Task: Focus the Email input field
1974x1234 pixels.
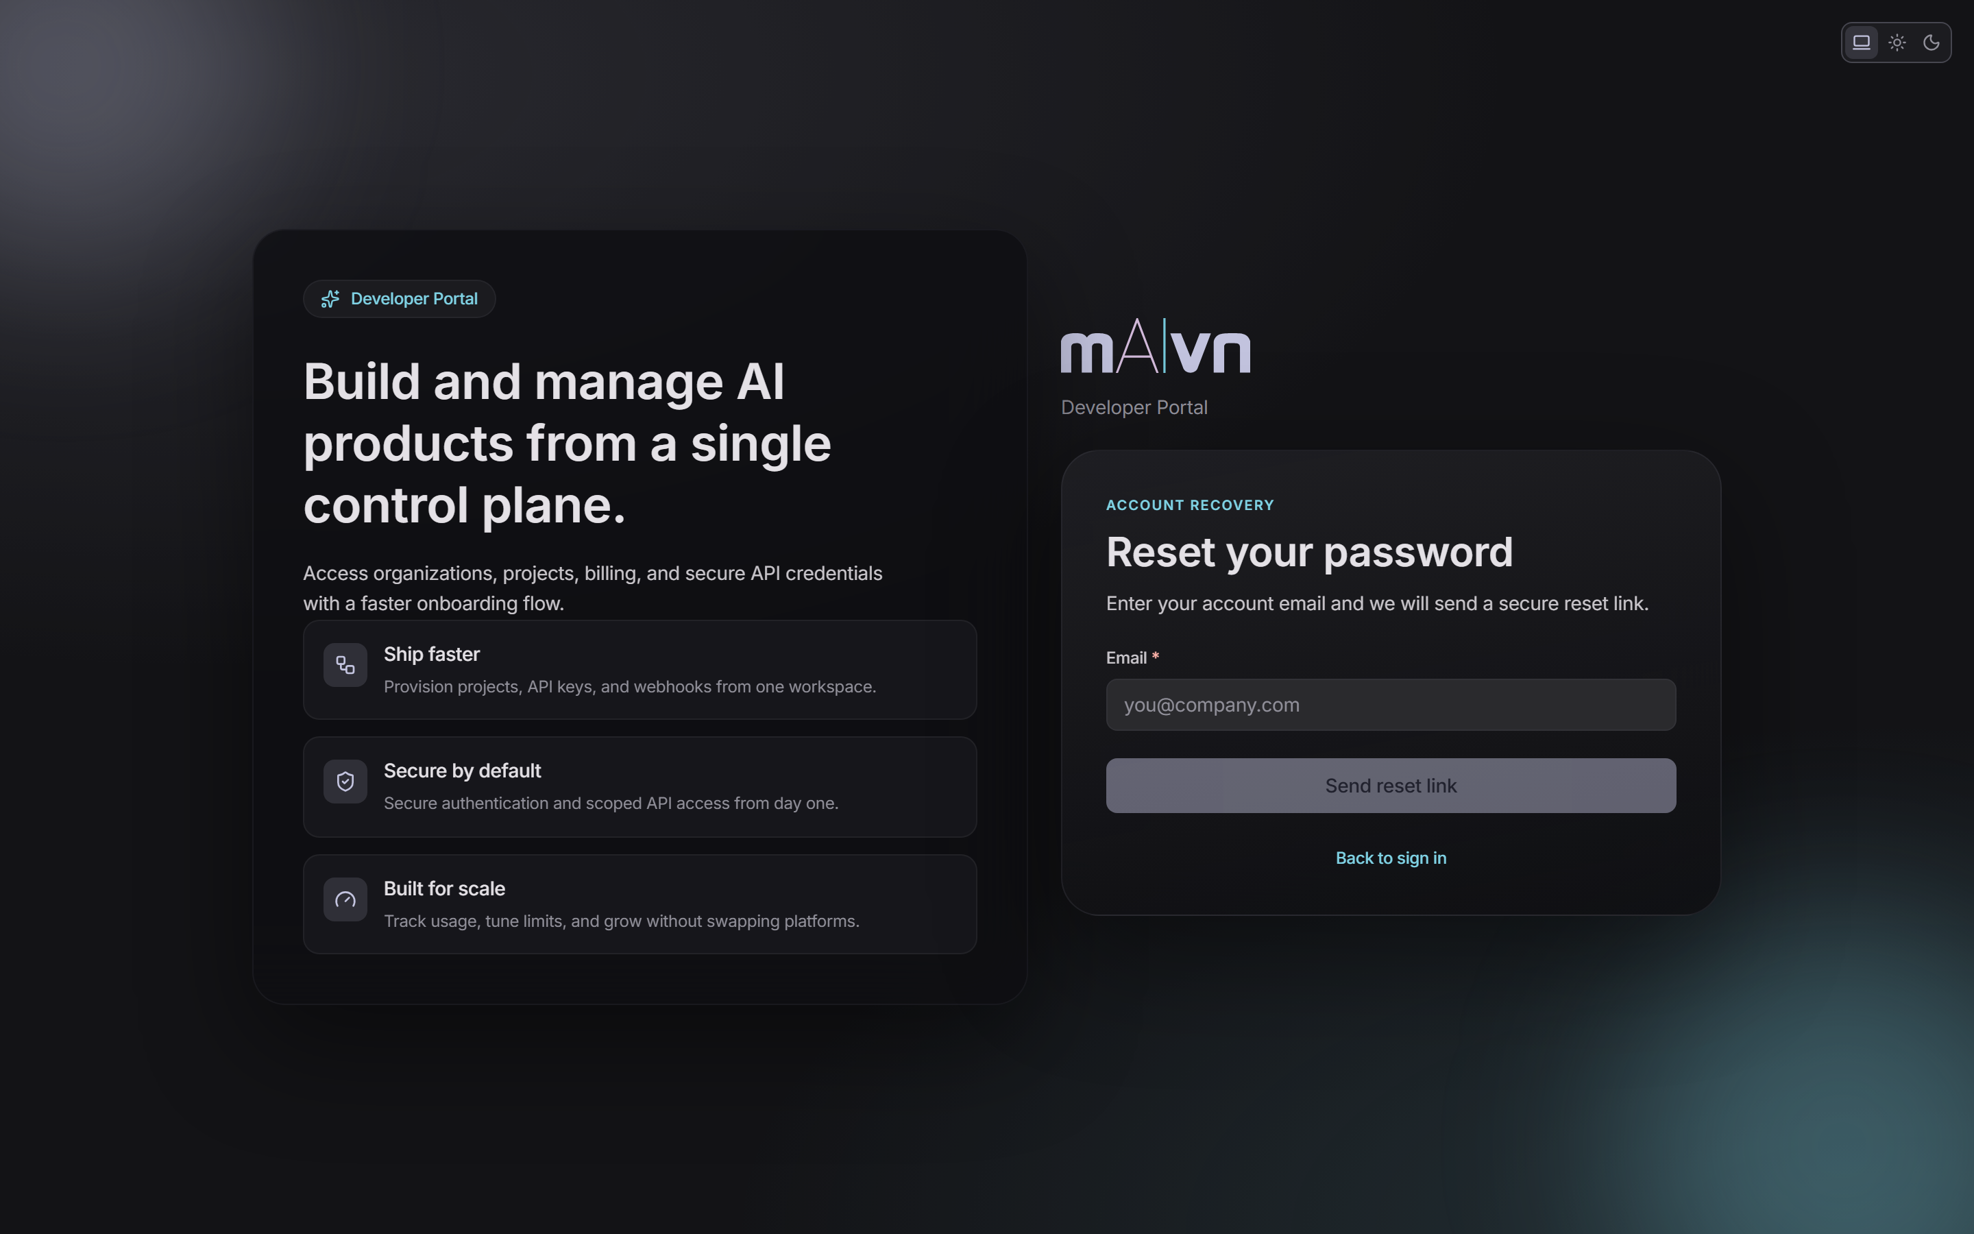Action: (x=1391, y=704)
